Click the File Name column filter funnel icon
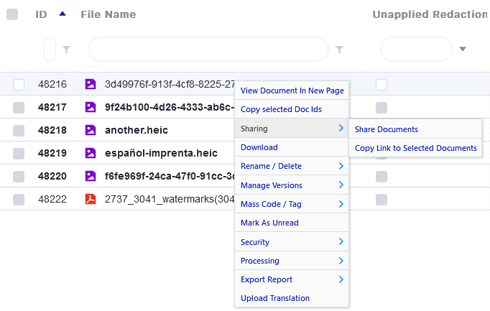This screenshot has height=311, width=490. 339,50
